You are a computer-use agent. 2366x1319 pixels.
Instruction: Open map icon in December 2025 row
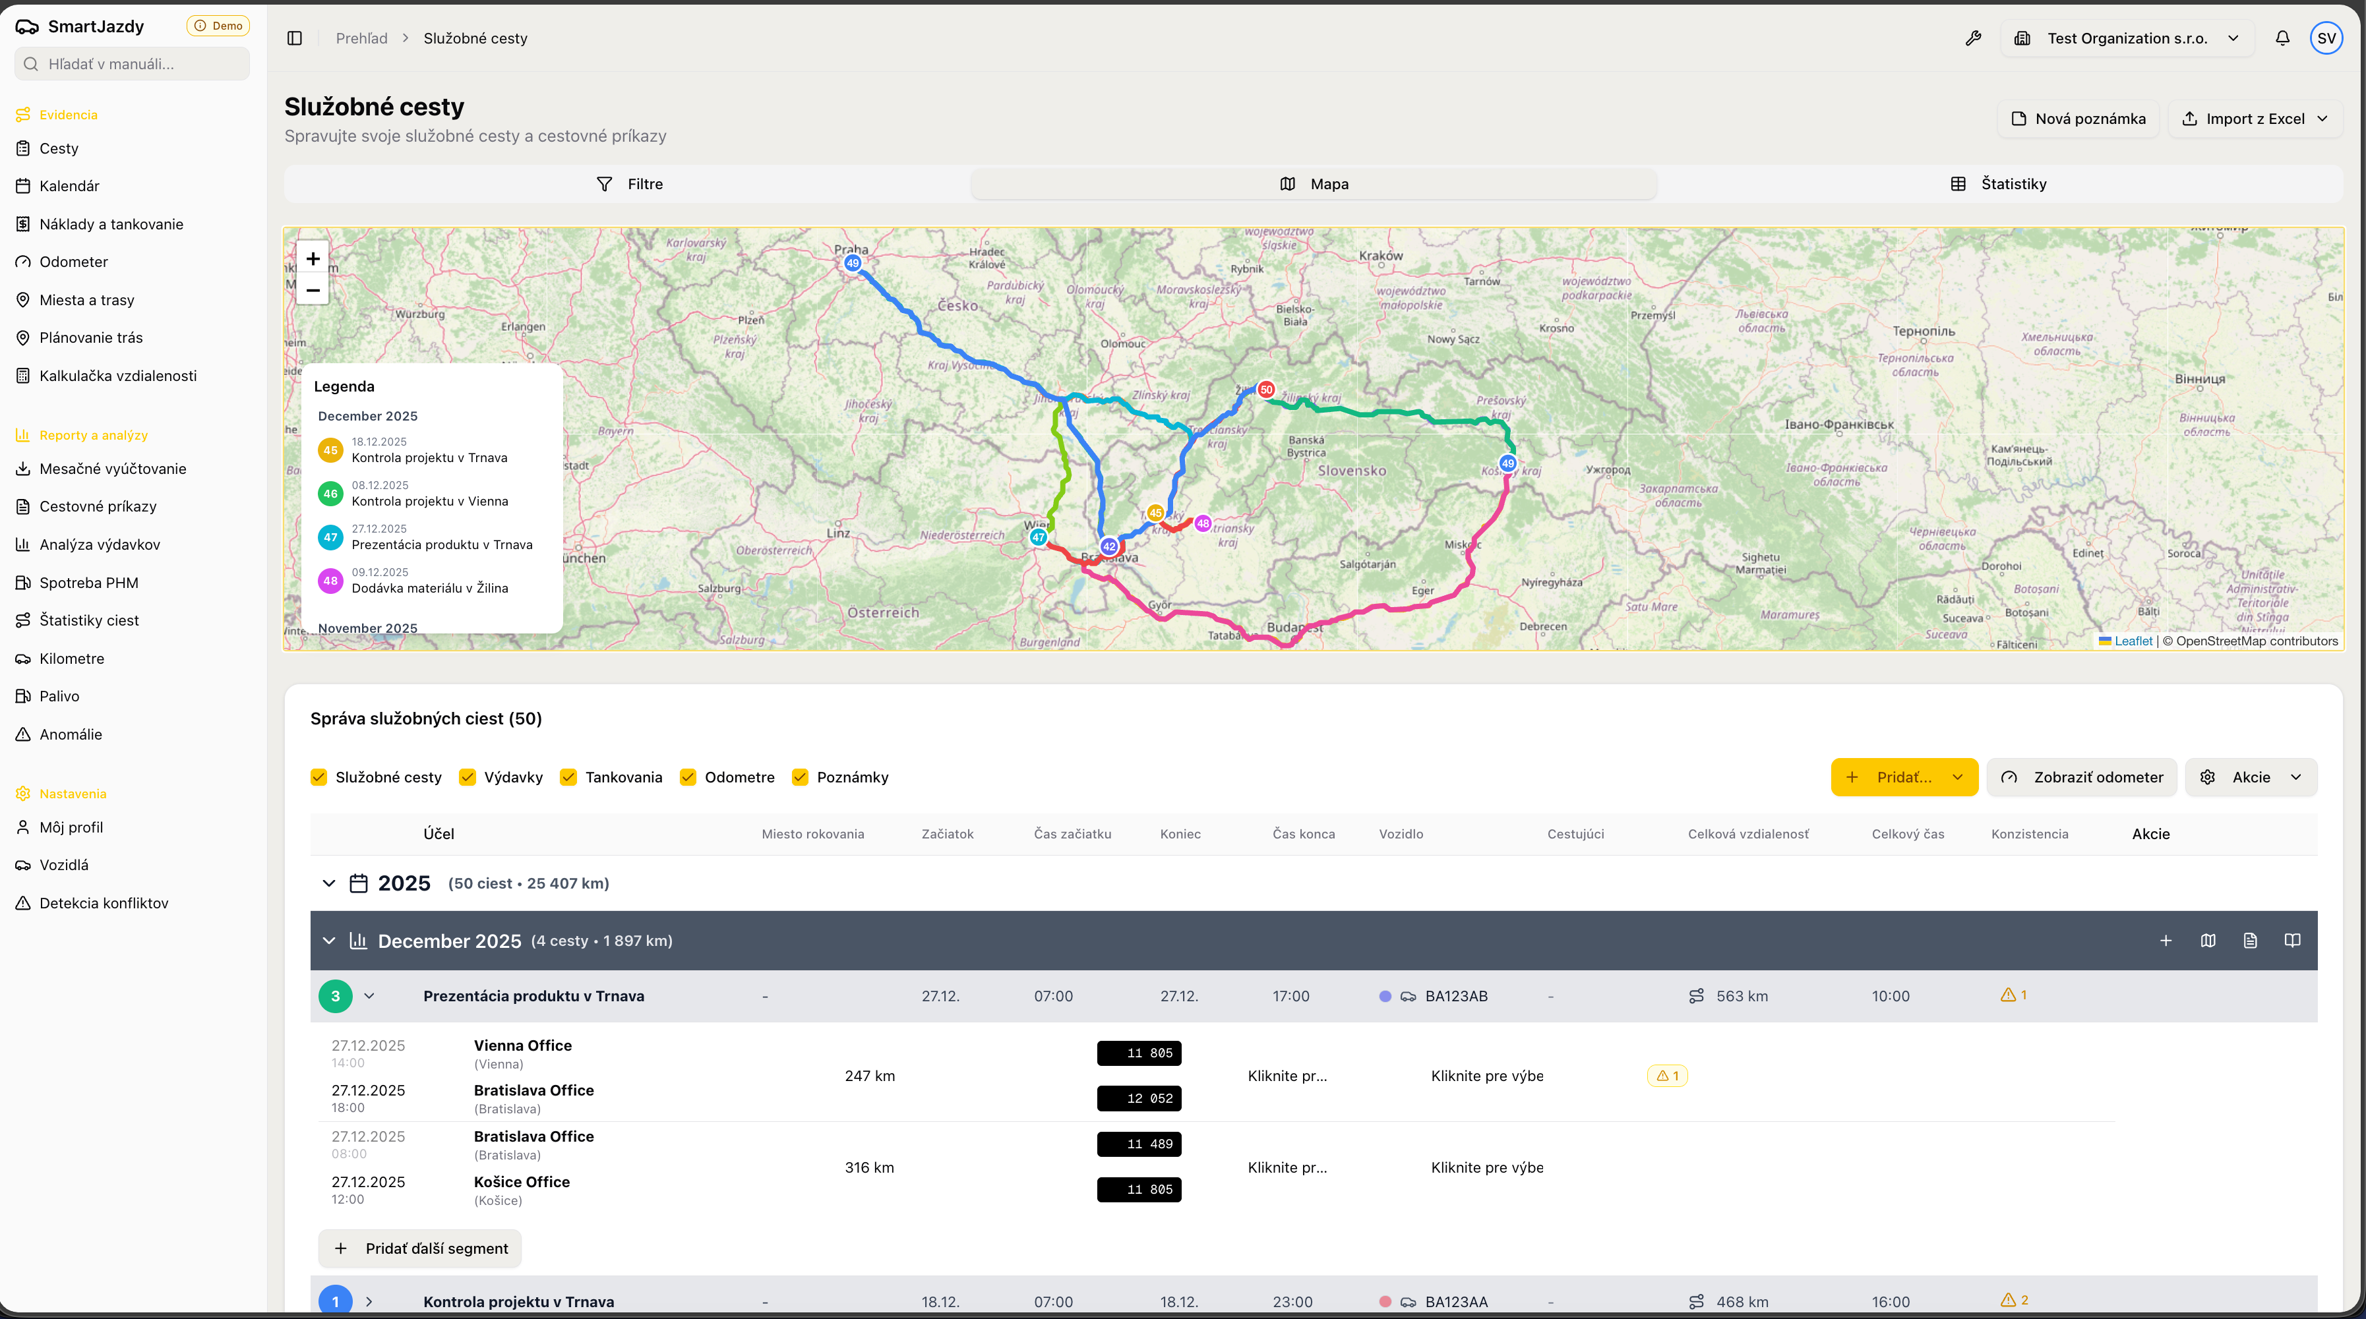click(2208, 941)
